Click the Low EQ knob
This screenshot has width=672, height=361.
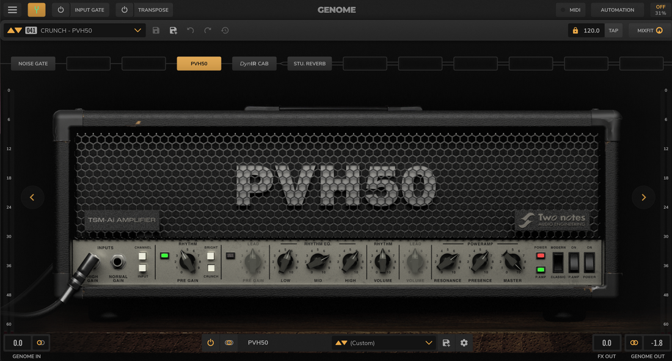click(x=285, y=261)
